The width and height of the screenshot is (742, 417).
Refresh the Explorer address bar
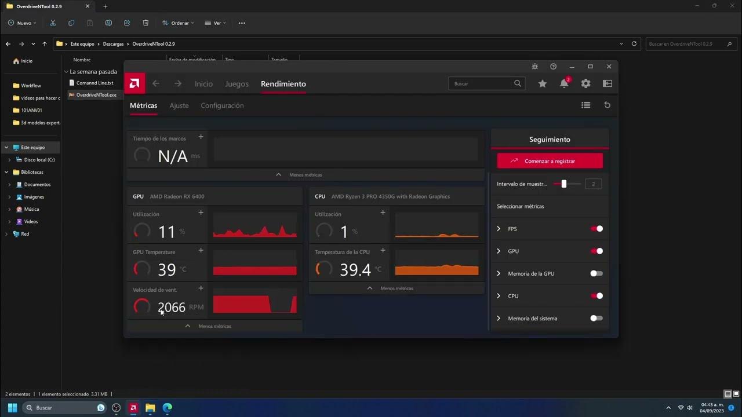pyautogui.click(x=634, y=43)
